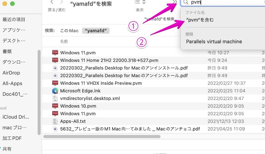Open デスクトップ in sidebar
Image resolution: width=265 pixels, height=154 pixels.
[14, 41]
